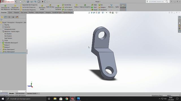
Task: Open Referans geometry tool
Action: click(x=111, y=6)
